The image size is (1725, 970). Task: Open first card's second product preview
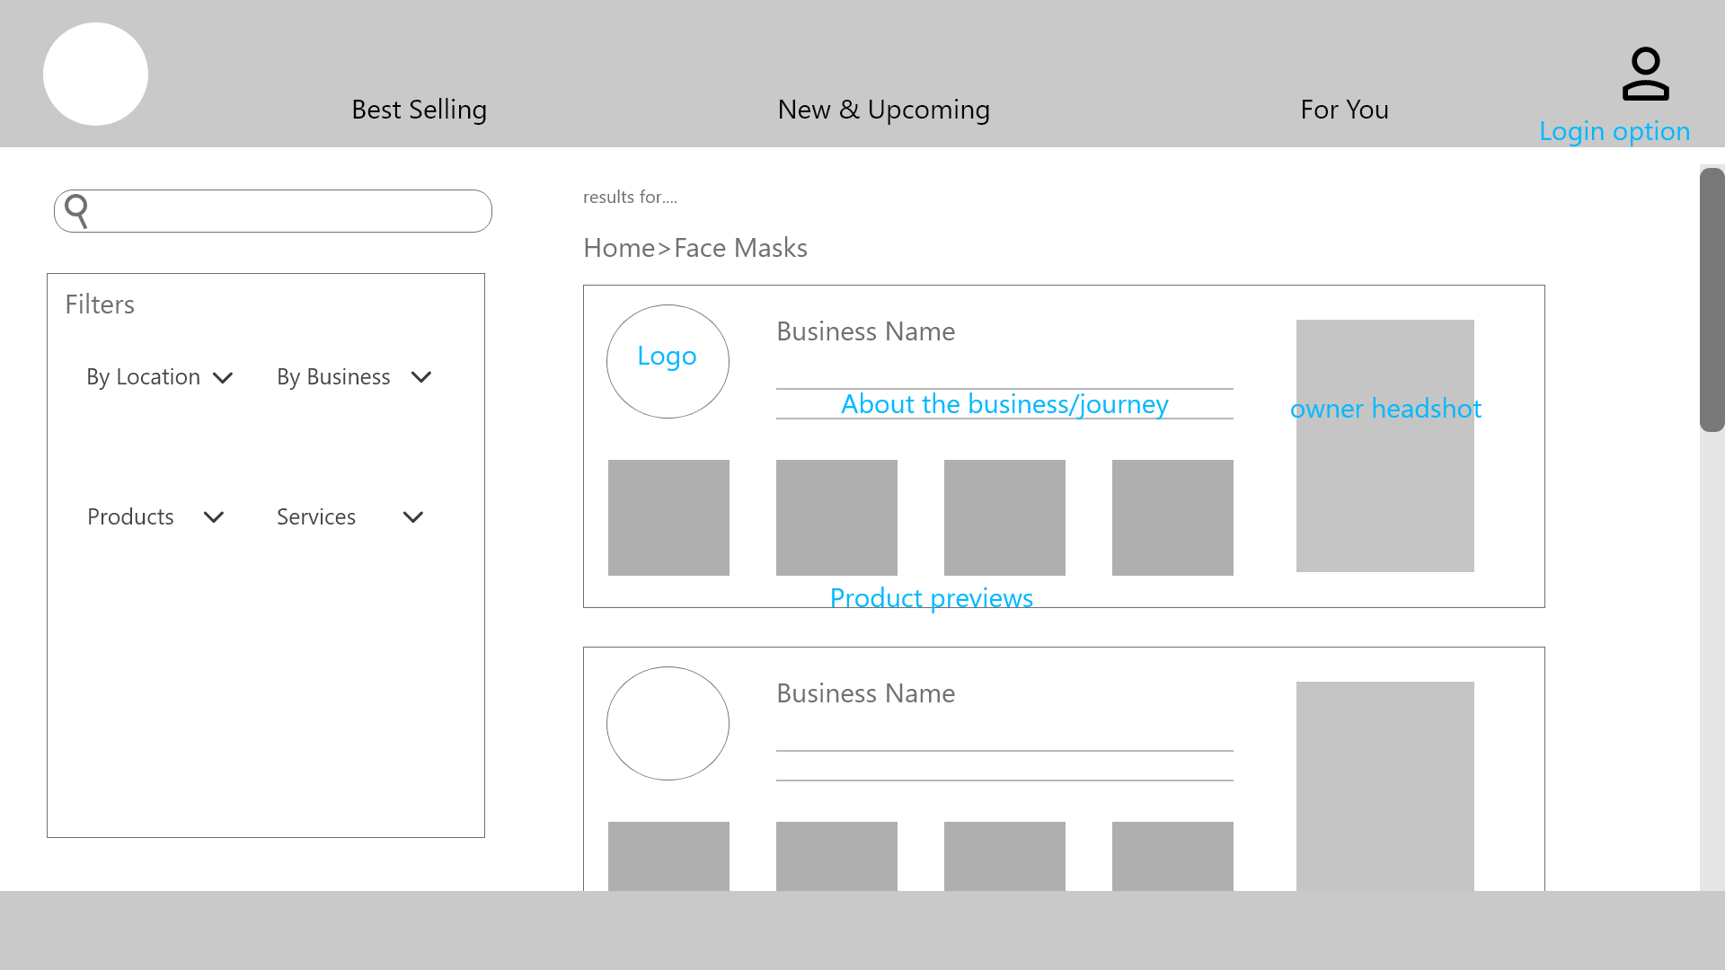pos(836,517)
